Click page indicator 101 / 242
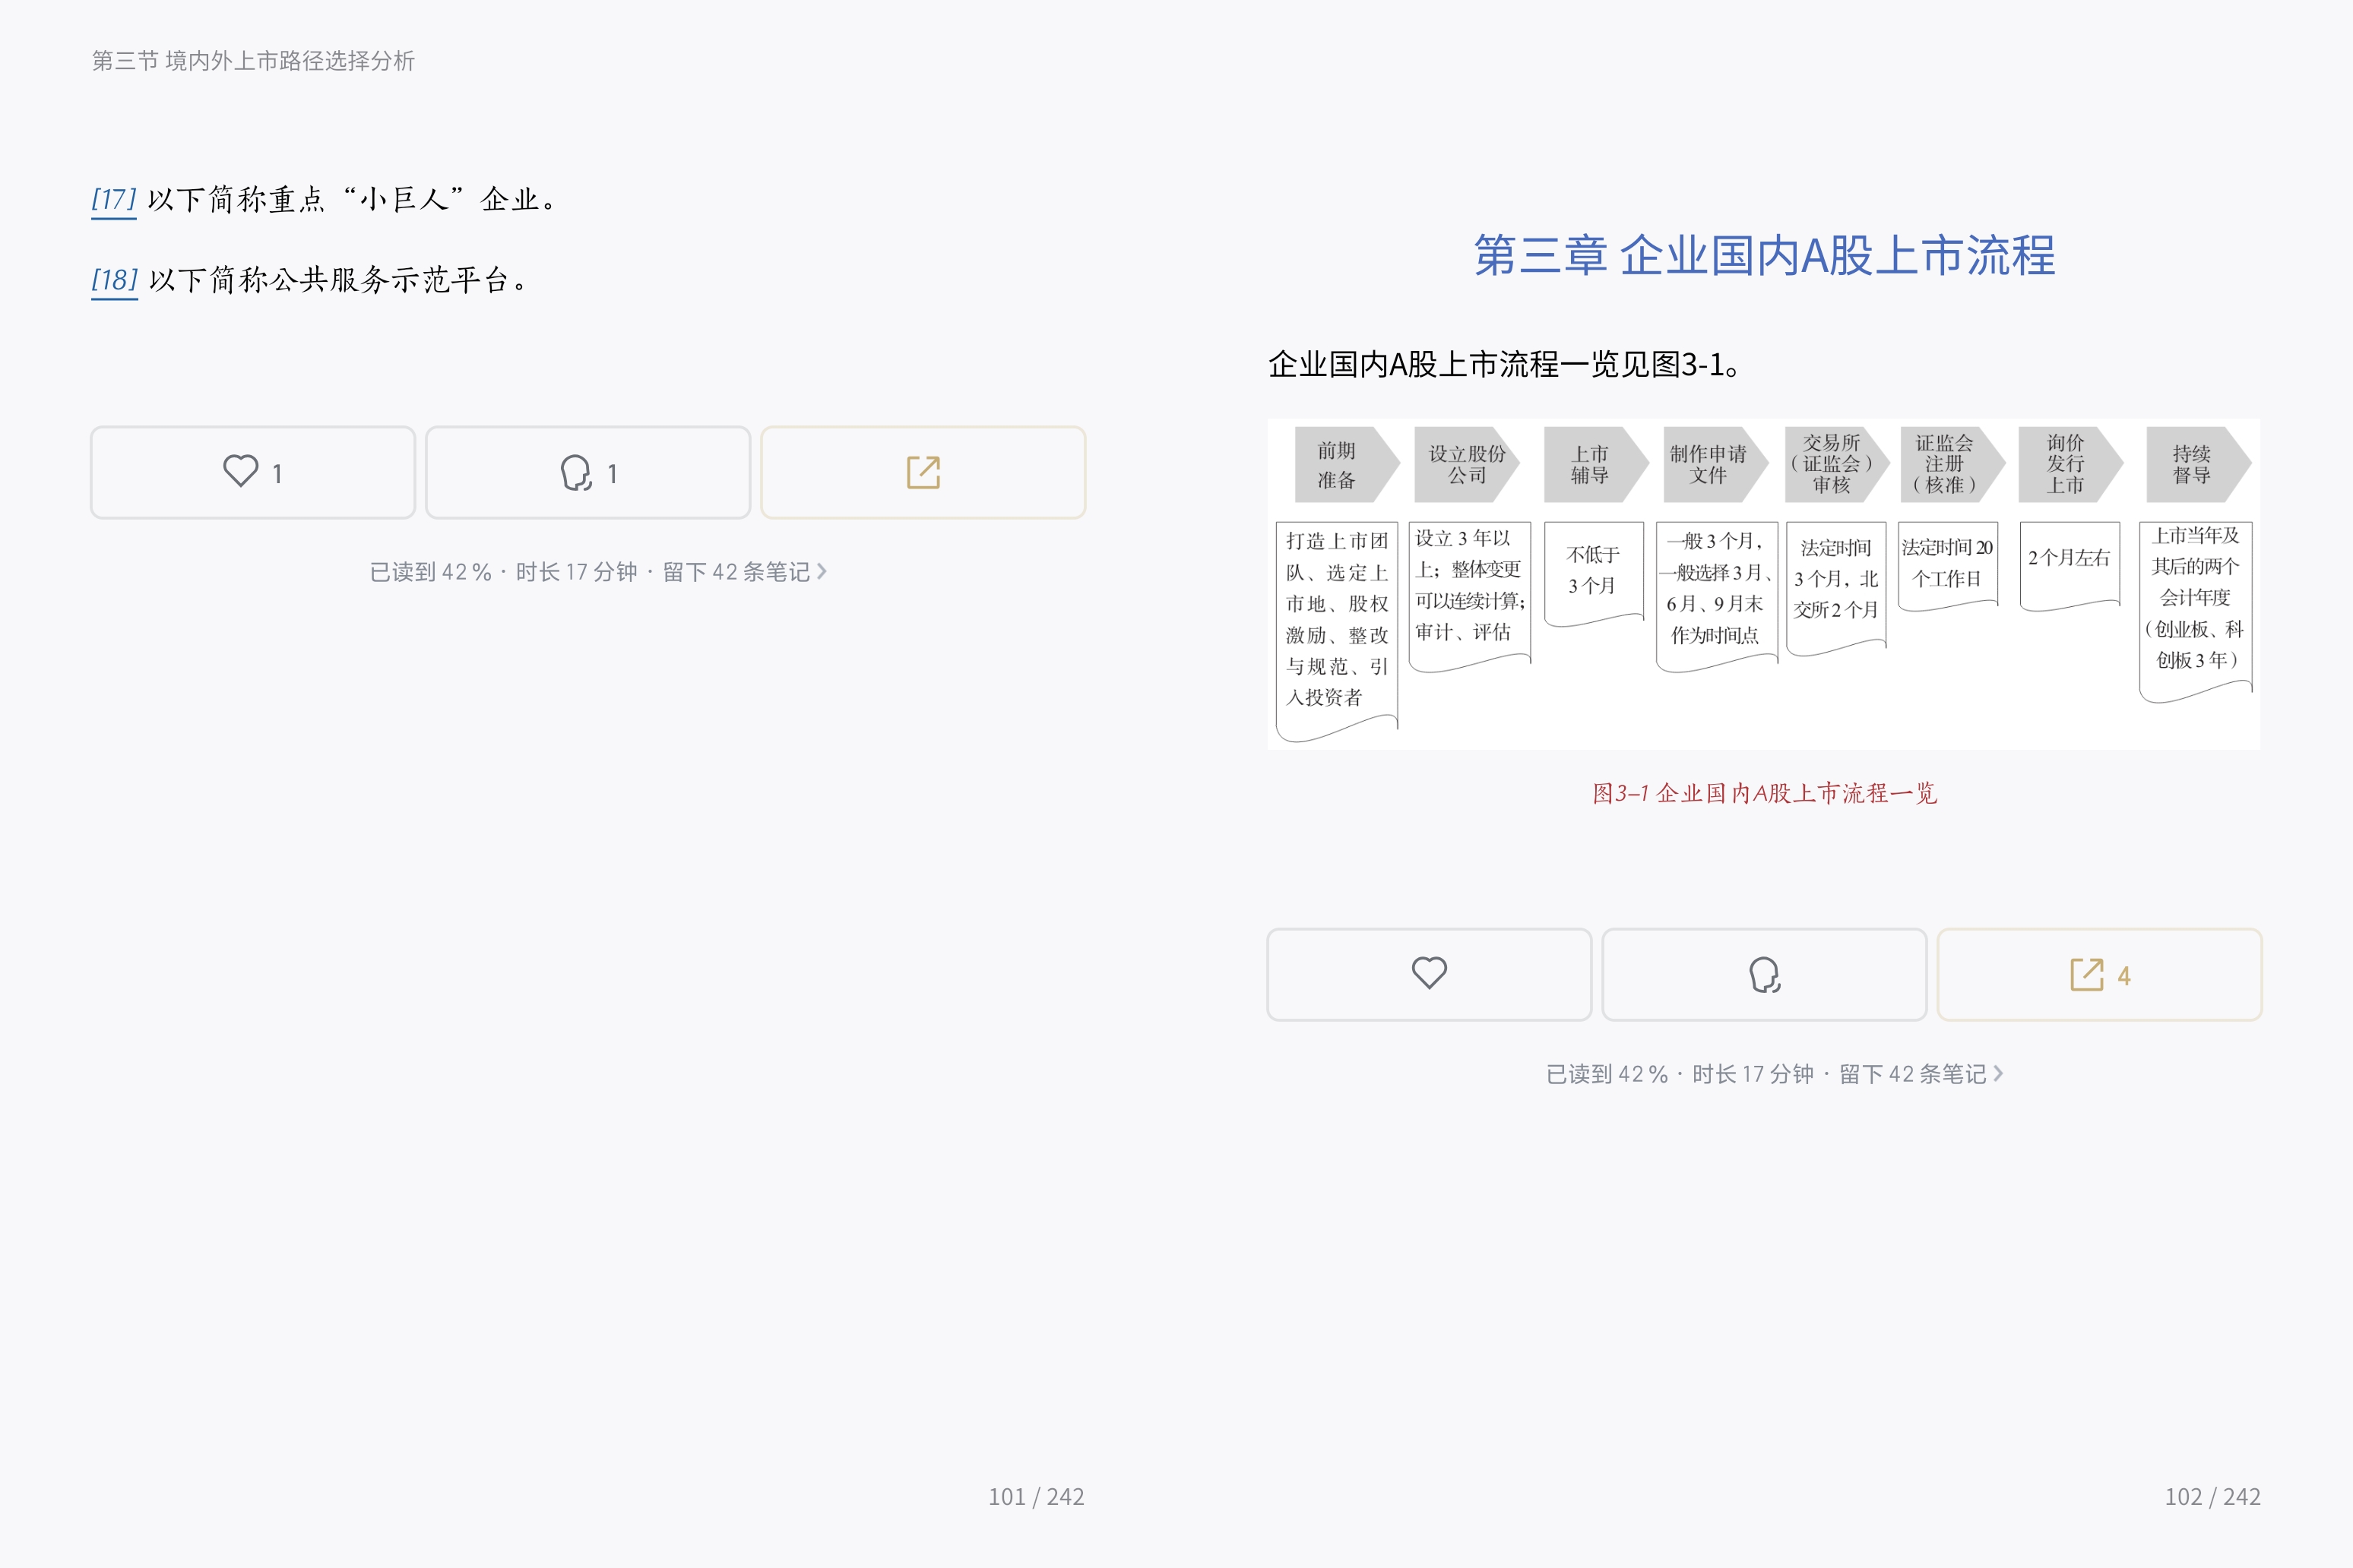Screen dimensions: 2353x1568 coord(1035,1496)
